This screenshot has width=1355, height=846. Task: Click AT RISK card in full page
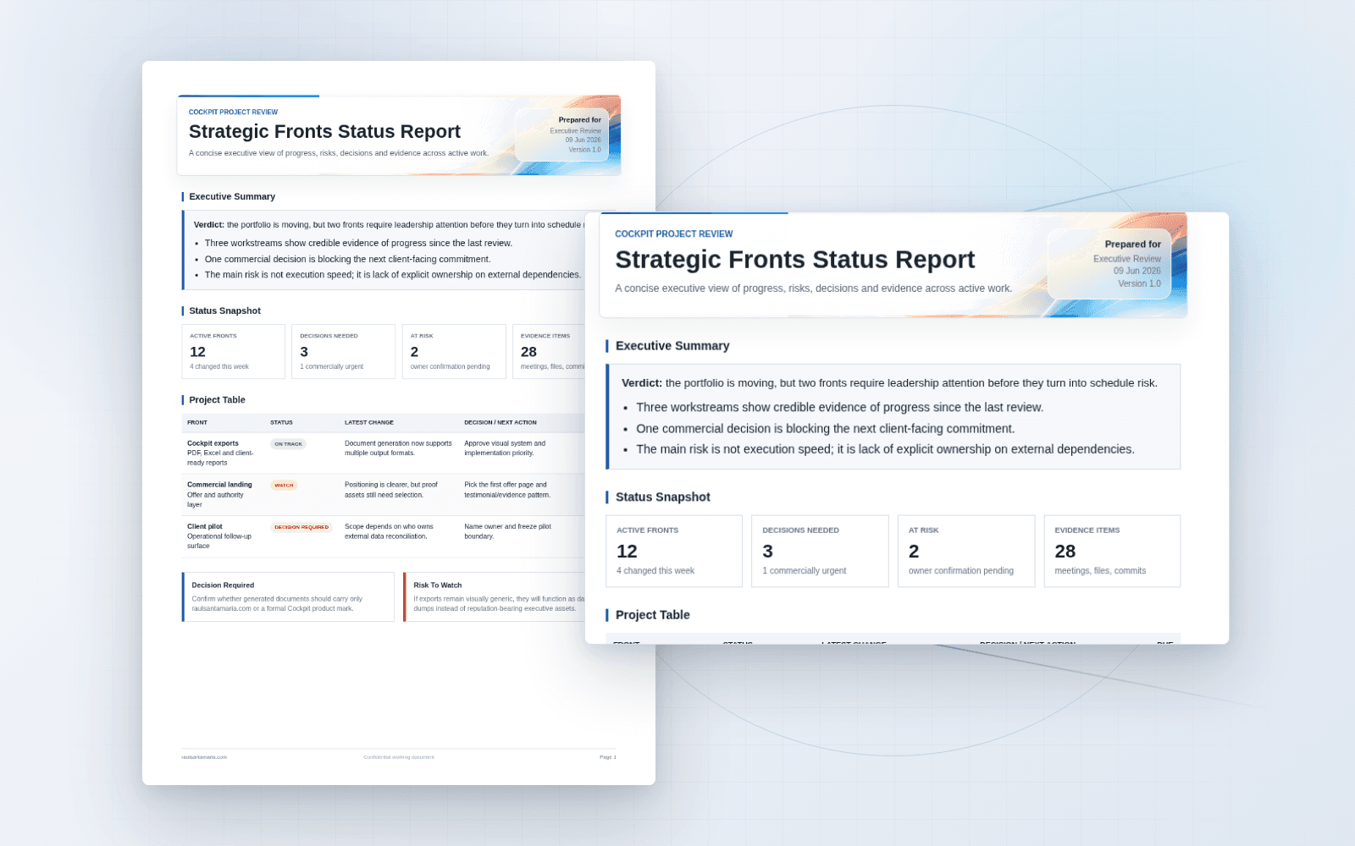pos(454,351)
